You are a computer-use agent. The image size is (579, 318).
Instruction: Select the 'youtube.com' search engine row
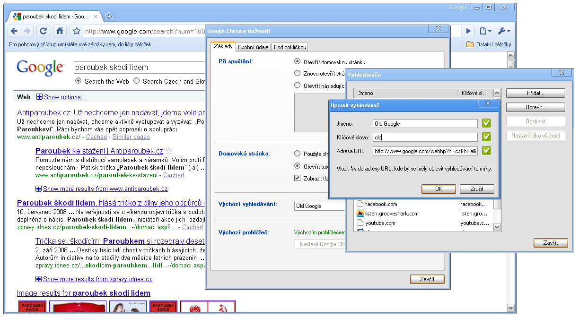click(x=424, y=223)
